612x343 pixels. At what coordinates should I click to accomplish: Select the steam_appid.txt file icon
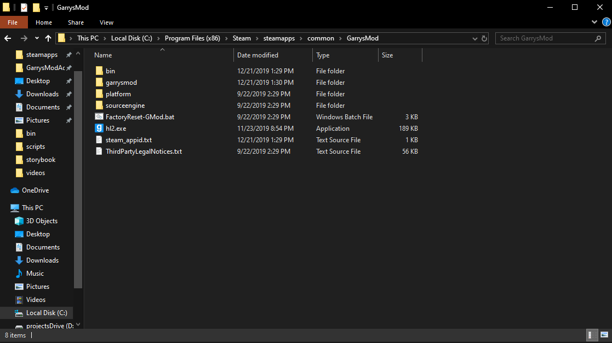pos(99,140)
